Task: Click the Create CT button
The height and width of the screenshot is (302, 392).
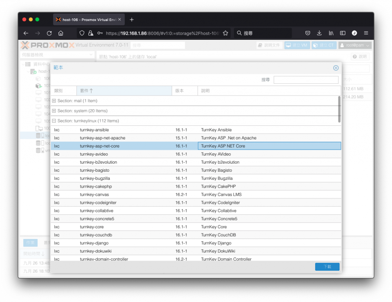Action: tap(324, 45)
